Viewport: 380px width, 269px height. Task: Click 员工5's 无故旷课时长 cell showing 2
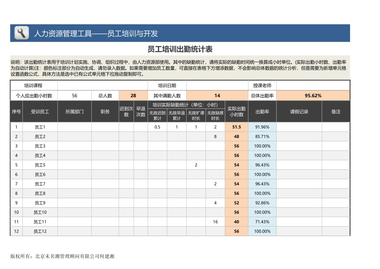(196, 165)
